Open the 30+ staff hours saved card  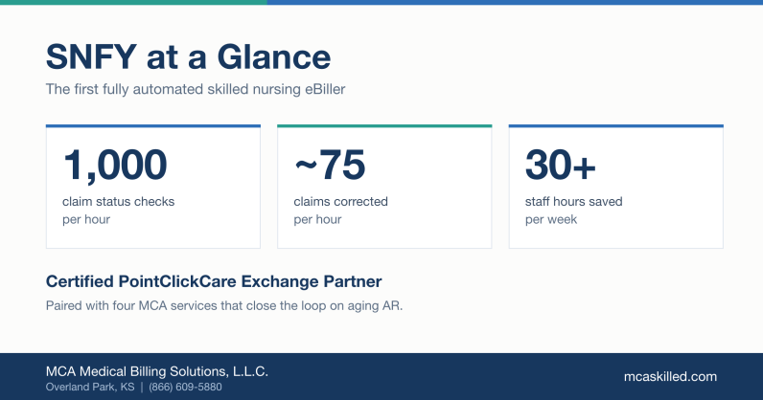[x=616, y=187]
